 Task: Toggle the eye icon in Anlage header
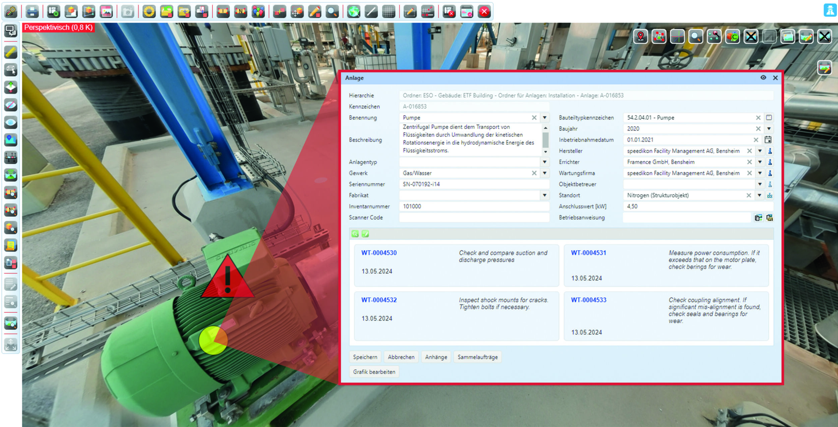coord(763,77)
